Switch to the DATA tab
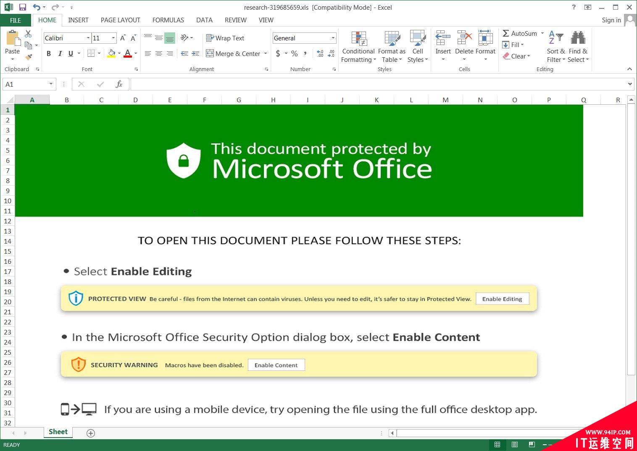This screenshot has width=637, height=451. pyautogui.click(x=204, y=20)
